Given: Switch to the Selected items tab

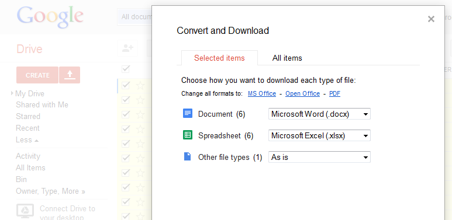Looking at the screenshot, I should (219, 58).
